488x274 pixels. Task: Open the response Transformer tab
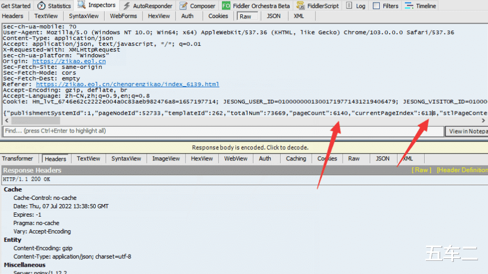pyautogui.click(x=17, y=158)
